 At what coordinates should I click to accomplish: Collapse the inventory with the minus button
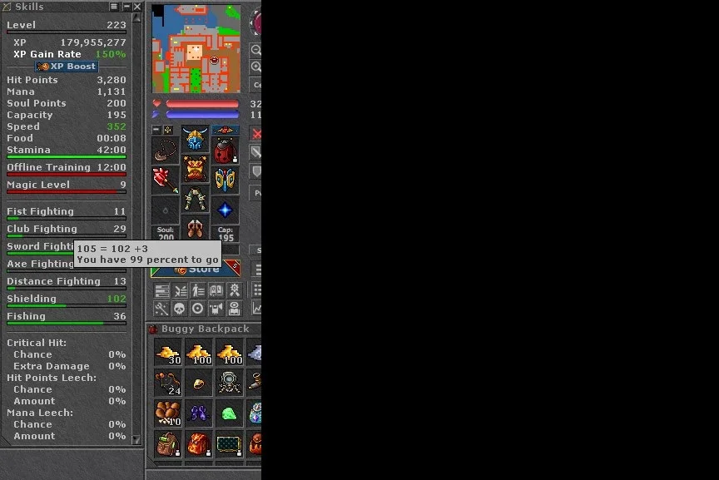click(x=156, y=130)
